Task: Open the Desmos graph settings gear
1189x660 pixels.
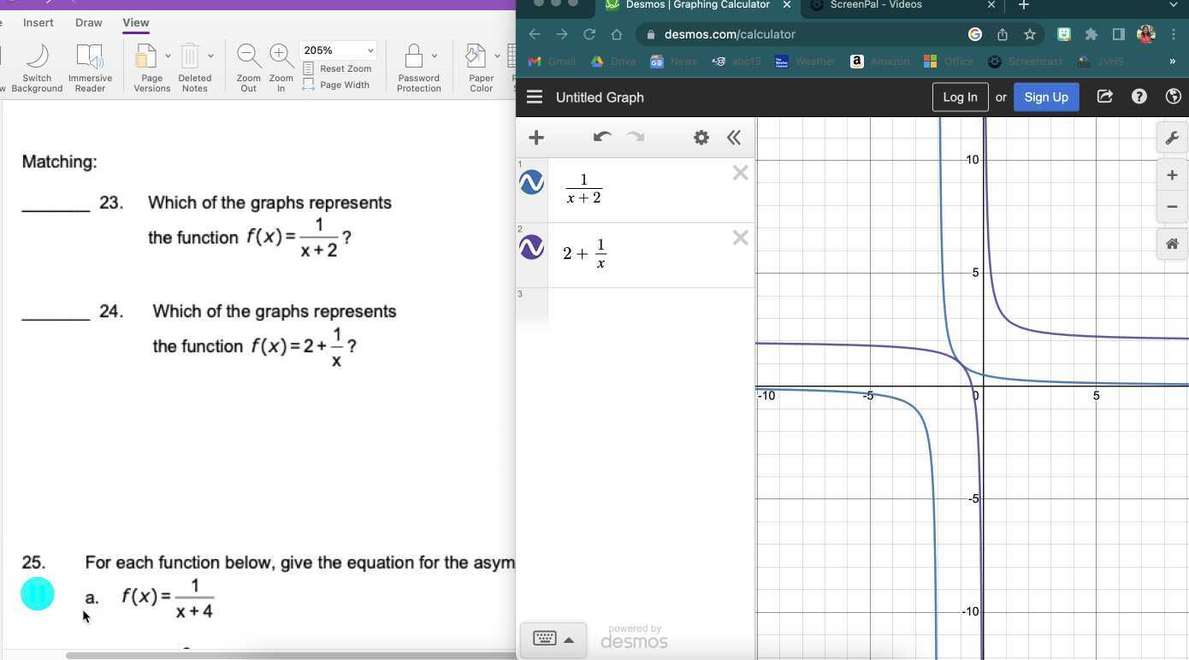Action: (701, 137)
